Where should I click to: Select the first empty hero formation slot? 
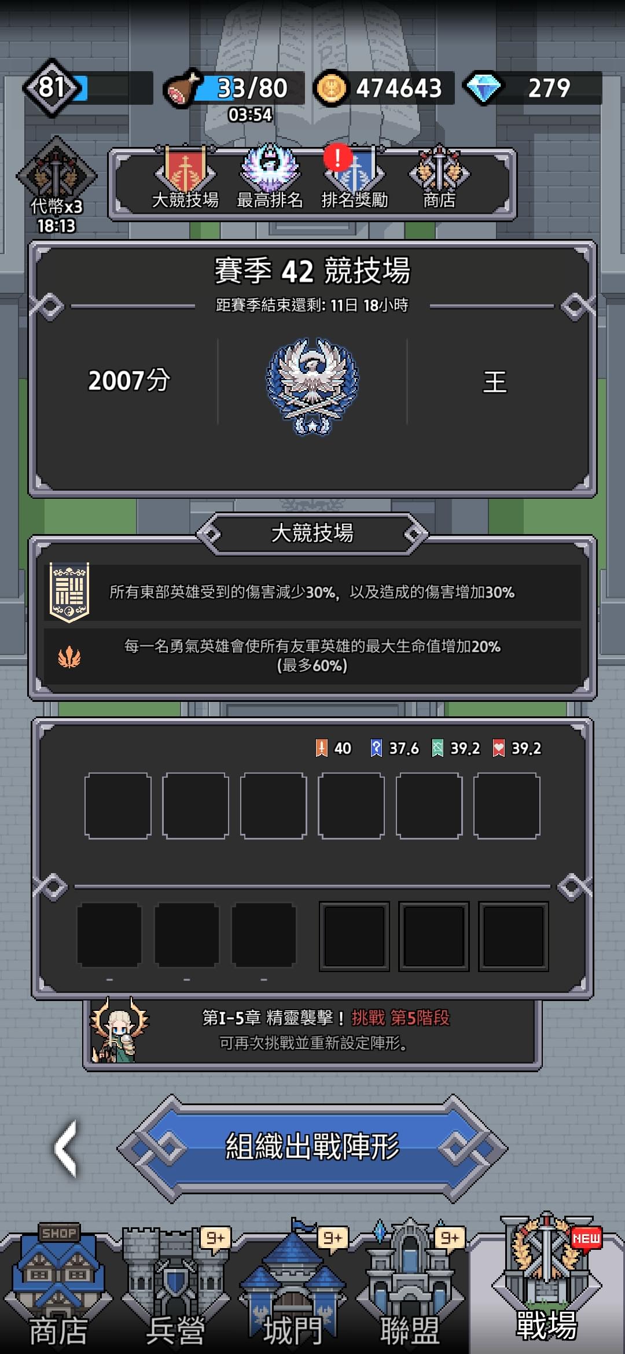[118, 805]
